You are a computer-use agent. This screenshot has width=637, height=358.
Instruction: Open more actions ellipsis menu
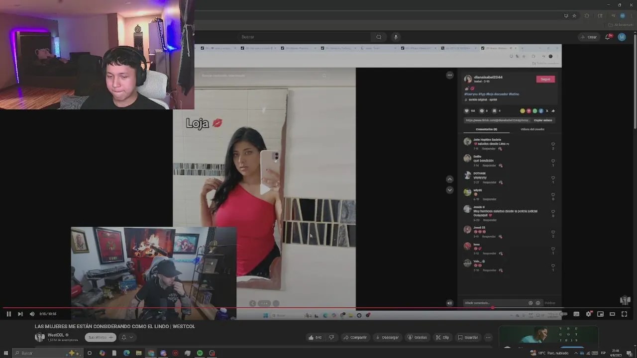488,337
